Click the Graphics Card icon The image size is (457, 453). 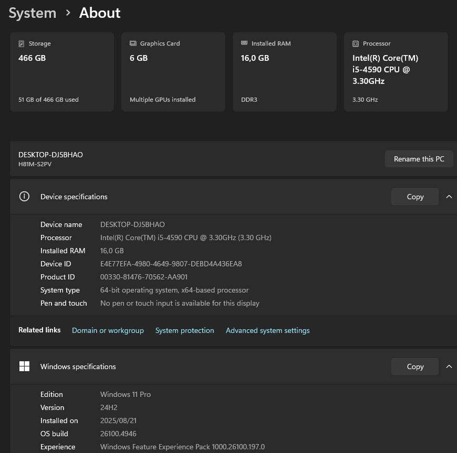(x=133, y=44)
